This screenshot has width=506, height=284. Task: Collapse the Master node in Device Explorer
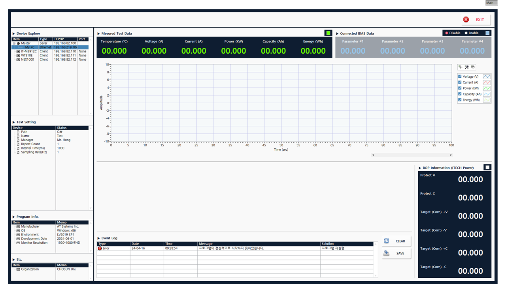pyautogui.click(x=14, y=43)
